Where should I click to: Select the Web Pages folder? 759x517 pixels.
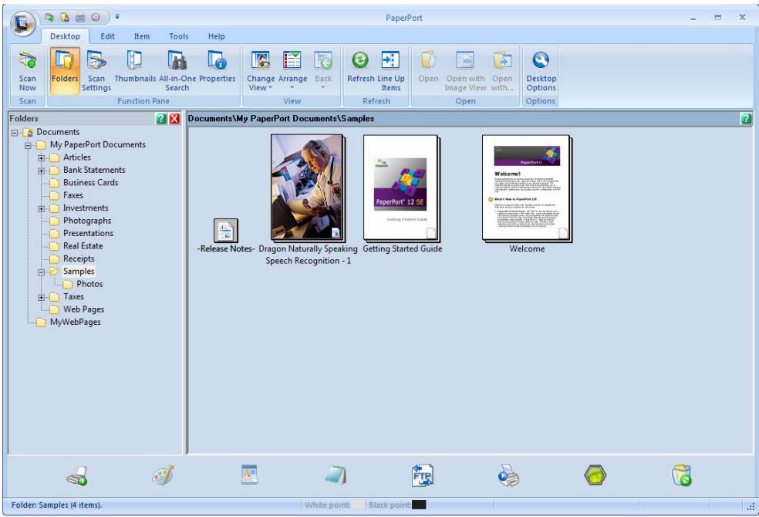click(83, 309)
